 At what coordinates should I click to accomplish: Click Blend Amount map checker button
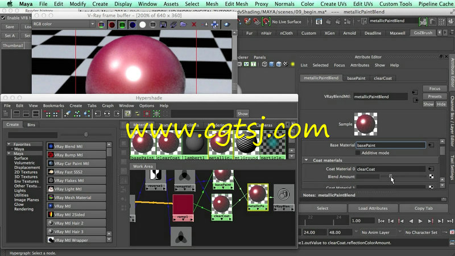432,176
